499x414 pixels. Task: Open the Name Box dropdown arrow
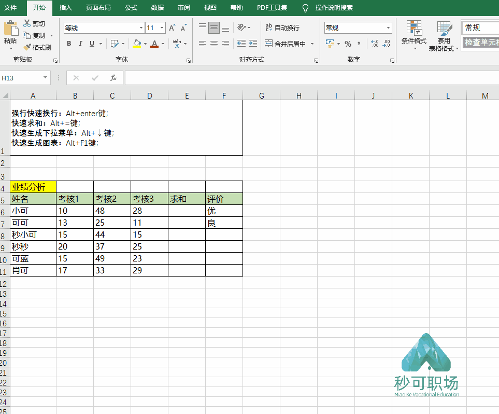[45, 77]
